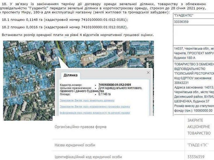Click the 33336359 code in bottom table
The image size is (214, 160).
[196, 157]
